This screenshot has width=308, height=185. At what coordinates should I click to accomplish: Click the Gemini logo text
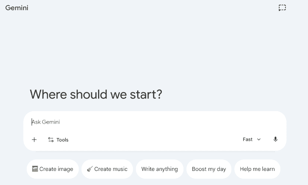[17, 8]
